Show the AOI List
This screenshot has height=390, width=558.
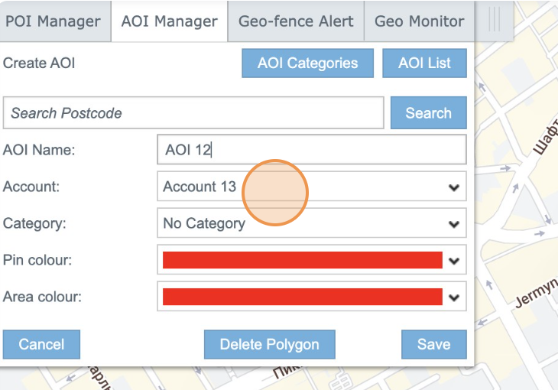pos(424,63)
